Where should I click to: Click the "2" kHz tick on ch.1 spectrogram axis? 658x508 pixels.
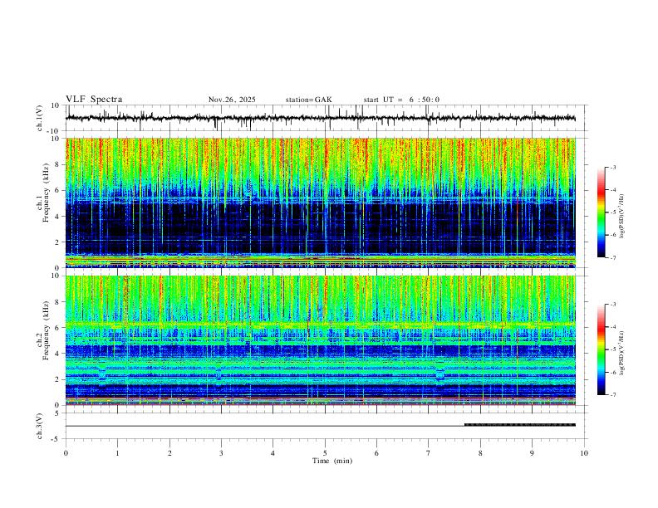[x=57, y=242]
